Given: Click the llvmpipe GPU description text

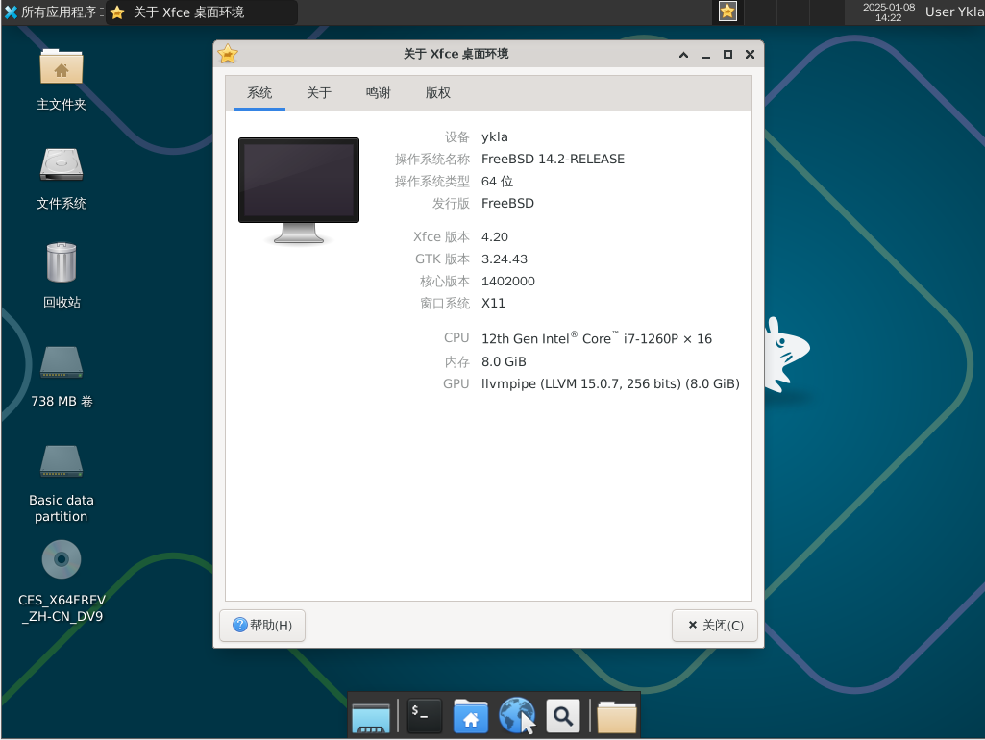Looking at the screenshot, I should pos(610,383).
